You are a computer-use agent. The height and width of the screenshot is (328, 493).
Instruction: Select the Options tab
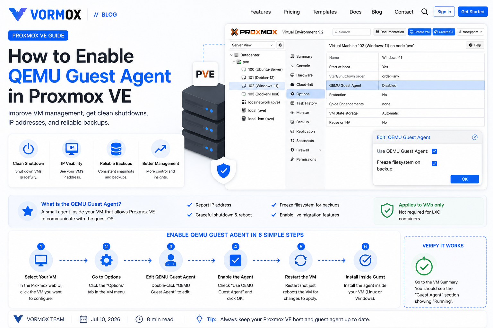point(306,94)
